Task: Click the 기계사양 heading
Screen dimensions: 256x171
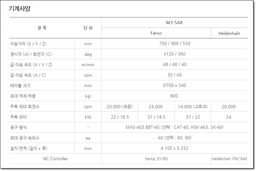Action: pyautogui.click(x=19, y=9)
